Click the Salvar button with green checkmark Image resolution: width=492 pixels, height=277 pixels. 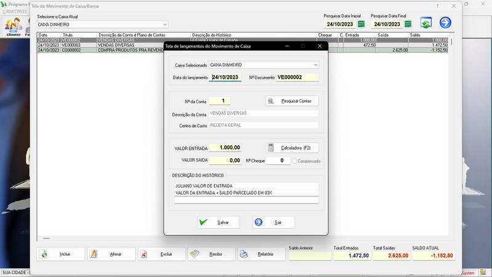pos(218,222)
